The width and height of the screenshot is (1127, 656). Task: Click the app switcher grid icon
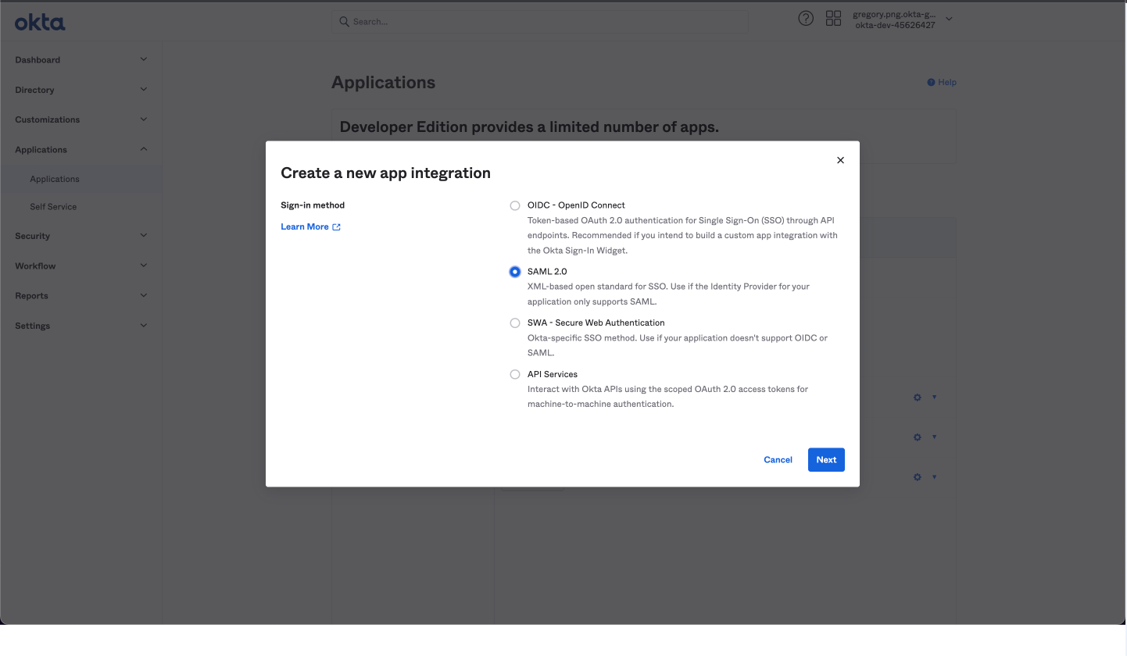(x=833, y=17)
